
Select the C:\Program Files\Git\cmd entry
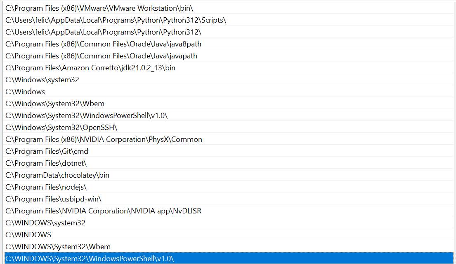pyautogui.click(x=229, y=151)
